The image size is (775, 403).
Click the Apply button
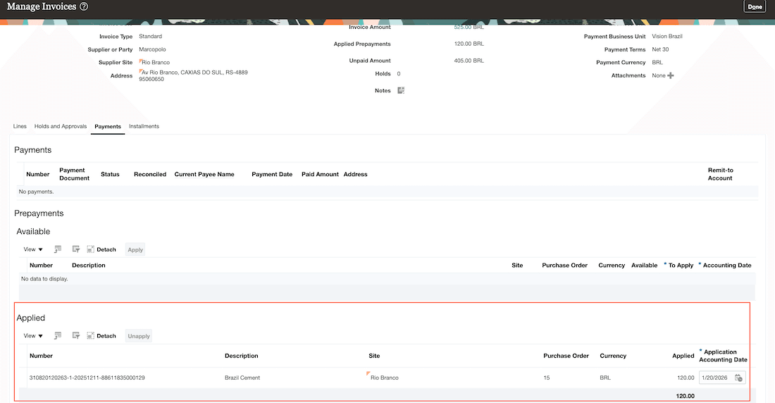(135, 249)
